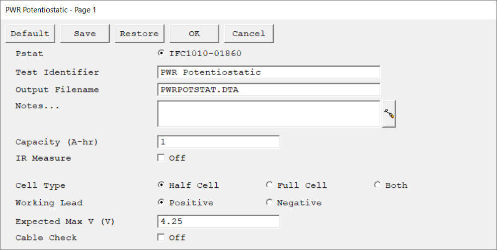
Task: Choose Half Cell as cell type
Action: (x=161, y=185)
